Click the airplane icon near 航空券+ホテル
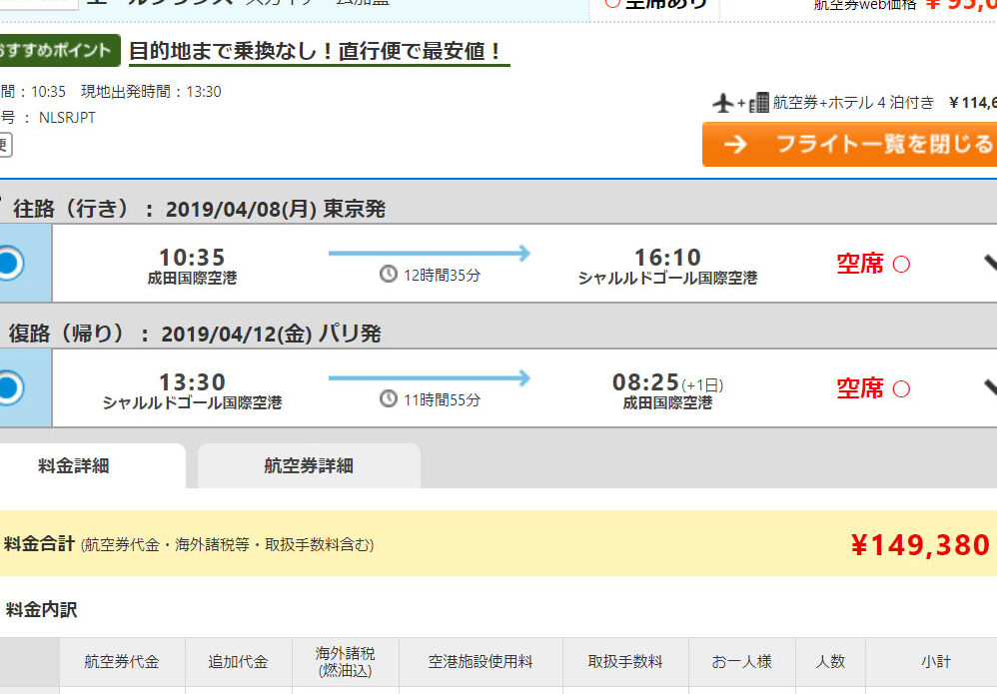The height and width of the screenshot is (694, 997). coord(723,103)
